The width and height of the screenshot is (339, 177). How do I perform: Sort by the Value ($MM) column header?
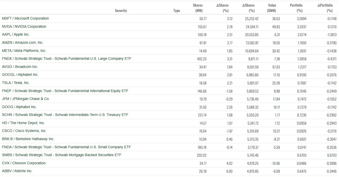pos(272,8)
